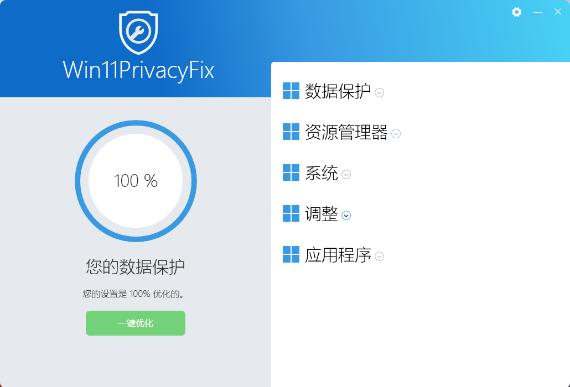This screenshot has height=387, width=570.
Task: Click the Win11PrivacyFix shield wrench logo
Action: coord(138,32)
